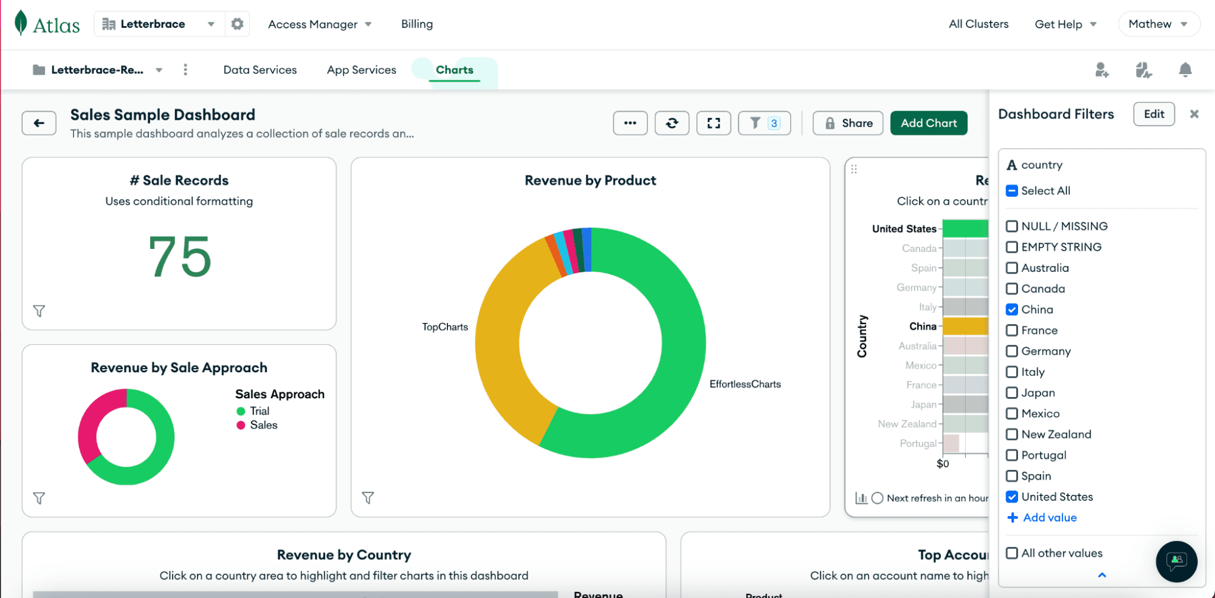Toggle the Select All country checkbox

pyautogui.click(x=1011, y=190)
